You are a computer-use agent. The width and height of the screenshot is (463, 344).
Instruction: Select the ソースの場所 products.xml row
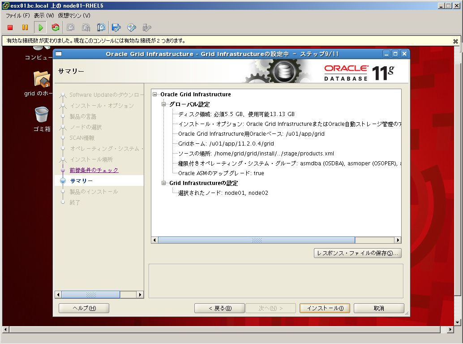256,154
